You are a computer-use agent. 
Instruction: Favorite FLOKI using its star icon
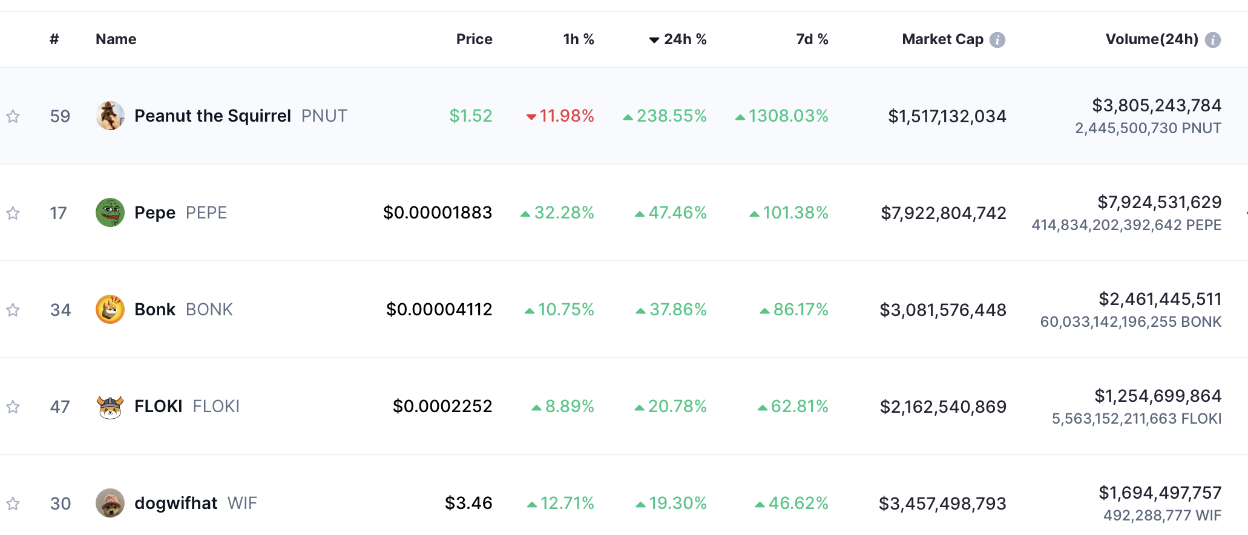(x=13, y=407)
